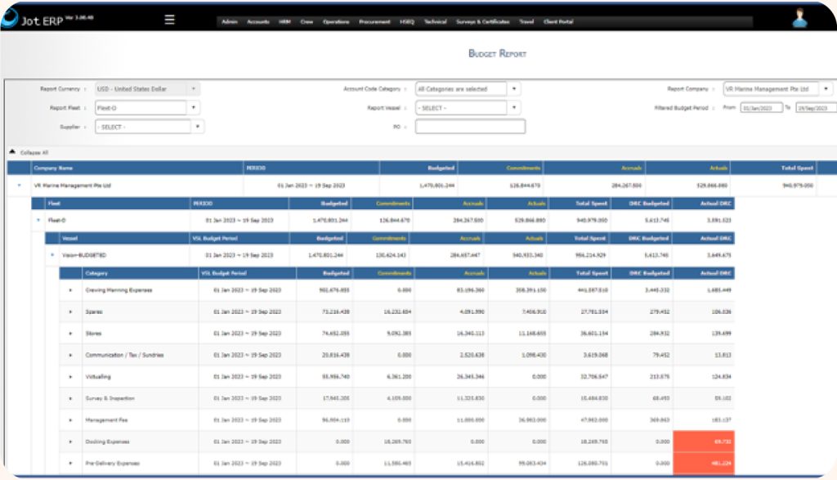Image resolution: width=837 pixels, height=480 pixels.
Task: Click the Budget Report page title
Action: 497,53
